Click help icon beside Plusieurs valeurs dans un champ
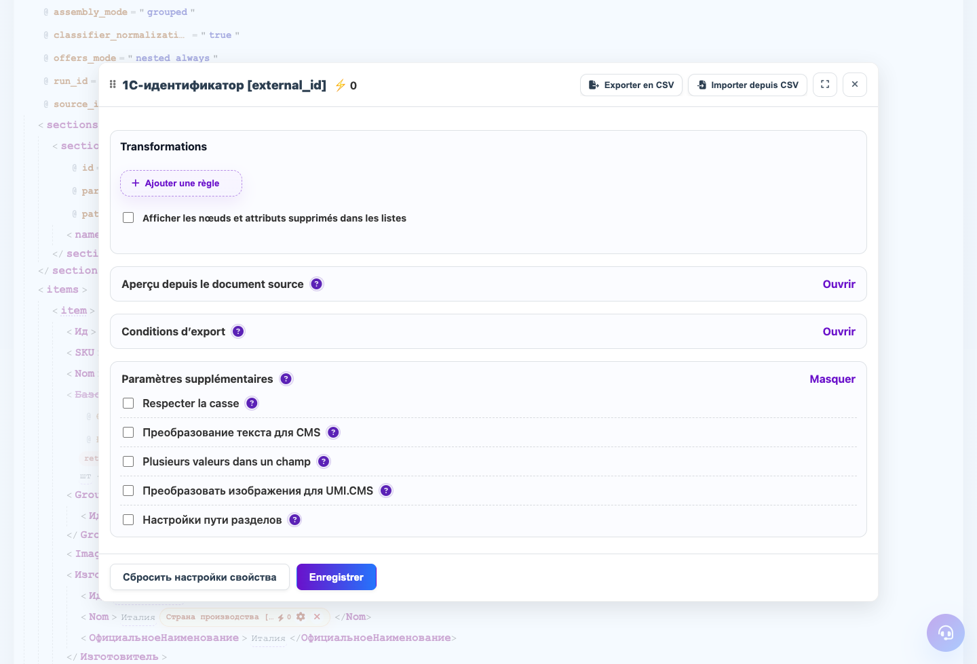This screenshot has width=977, height=664. (x=324, y=461)
